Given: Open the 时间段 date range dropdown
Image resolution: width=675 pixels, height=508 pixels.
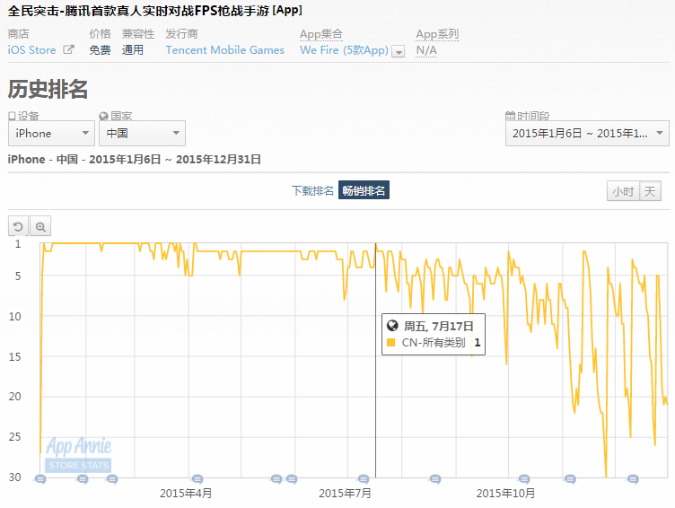Looking at the screenshot, I should tap(587, 134).
